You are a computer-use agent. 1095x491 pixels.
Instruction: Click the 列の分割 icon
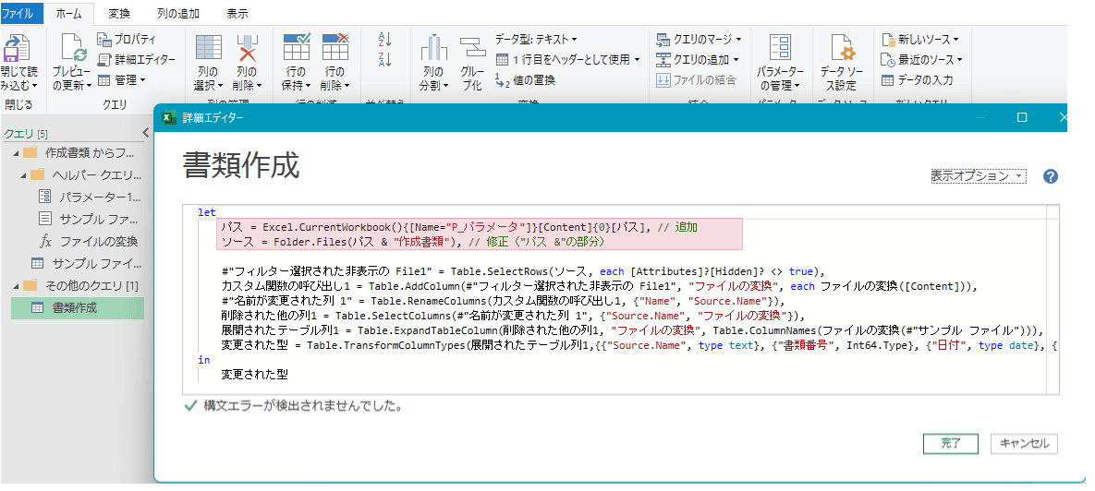click(433, 50)
